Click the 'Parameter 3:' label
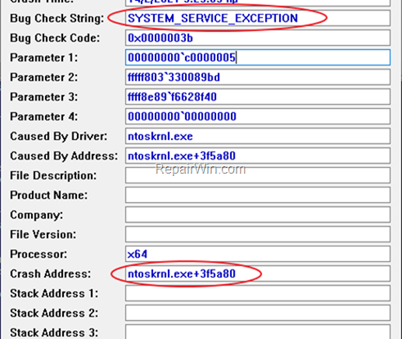This screenshot has height=339, width=402. coord(44,97)
